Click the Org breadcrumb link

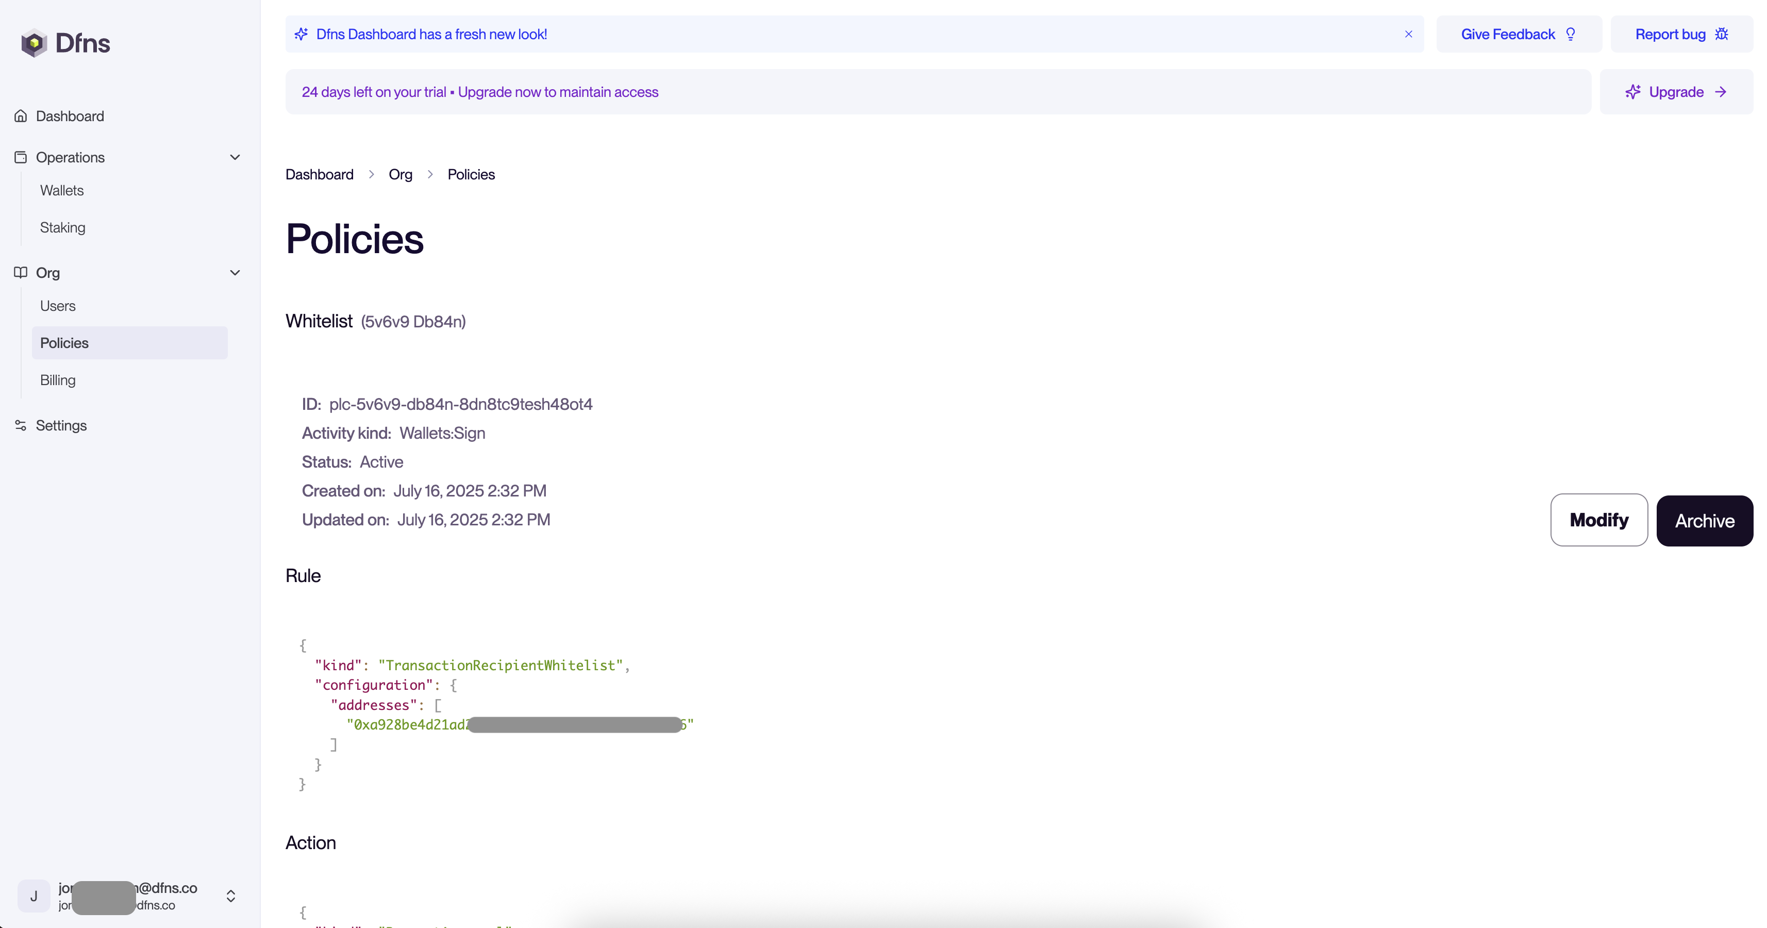tap(401, 174)
